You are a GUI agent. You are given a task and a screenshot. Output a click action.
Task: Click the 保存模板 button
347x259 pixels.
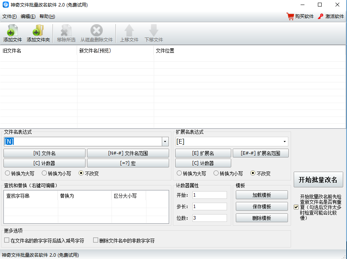[261, 206]
